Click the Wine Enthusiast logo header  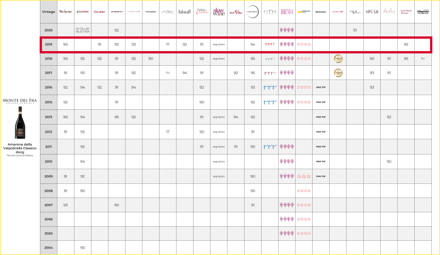[83, 12]
